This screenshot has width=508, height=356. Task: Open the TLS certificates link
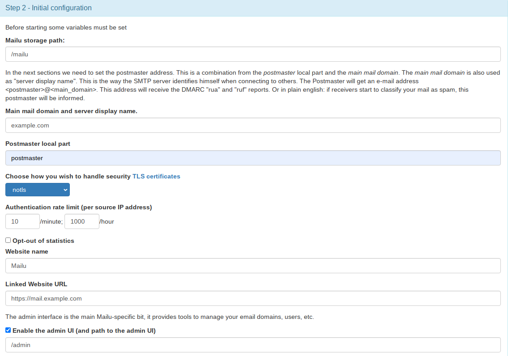coord(156,176)
